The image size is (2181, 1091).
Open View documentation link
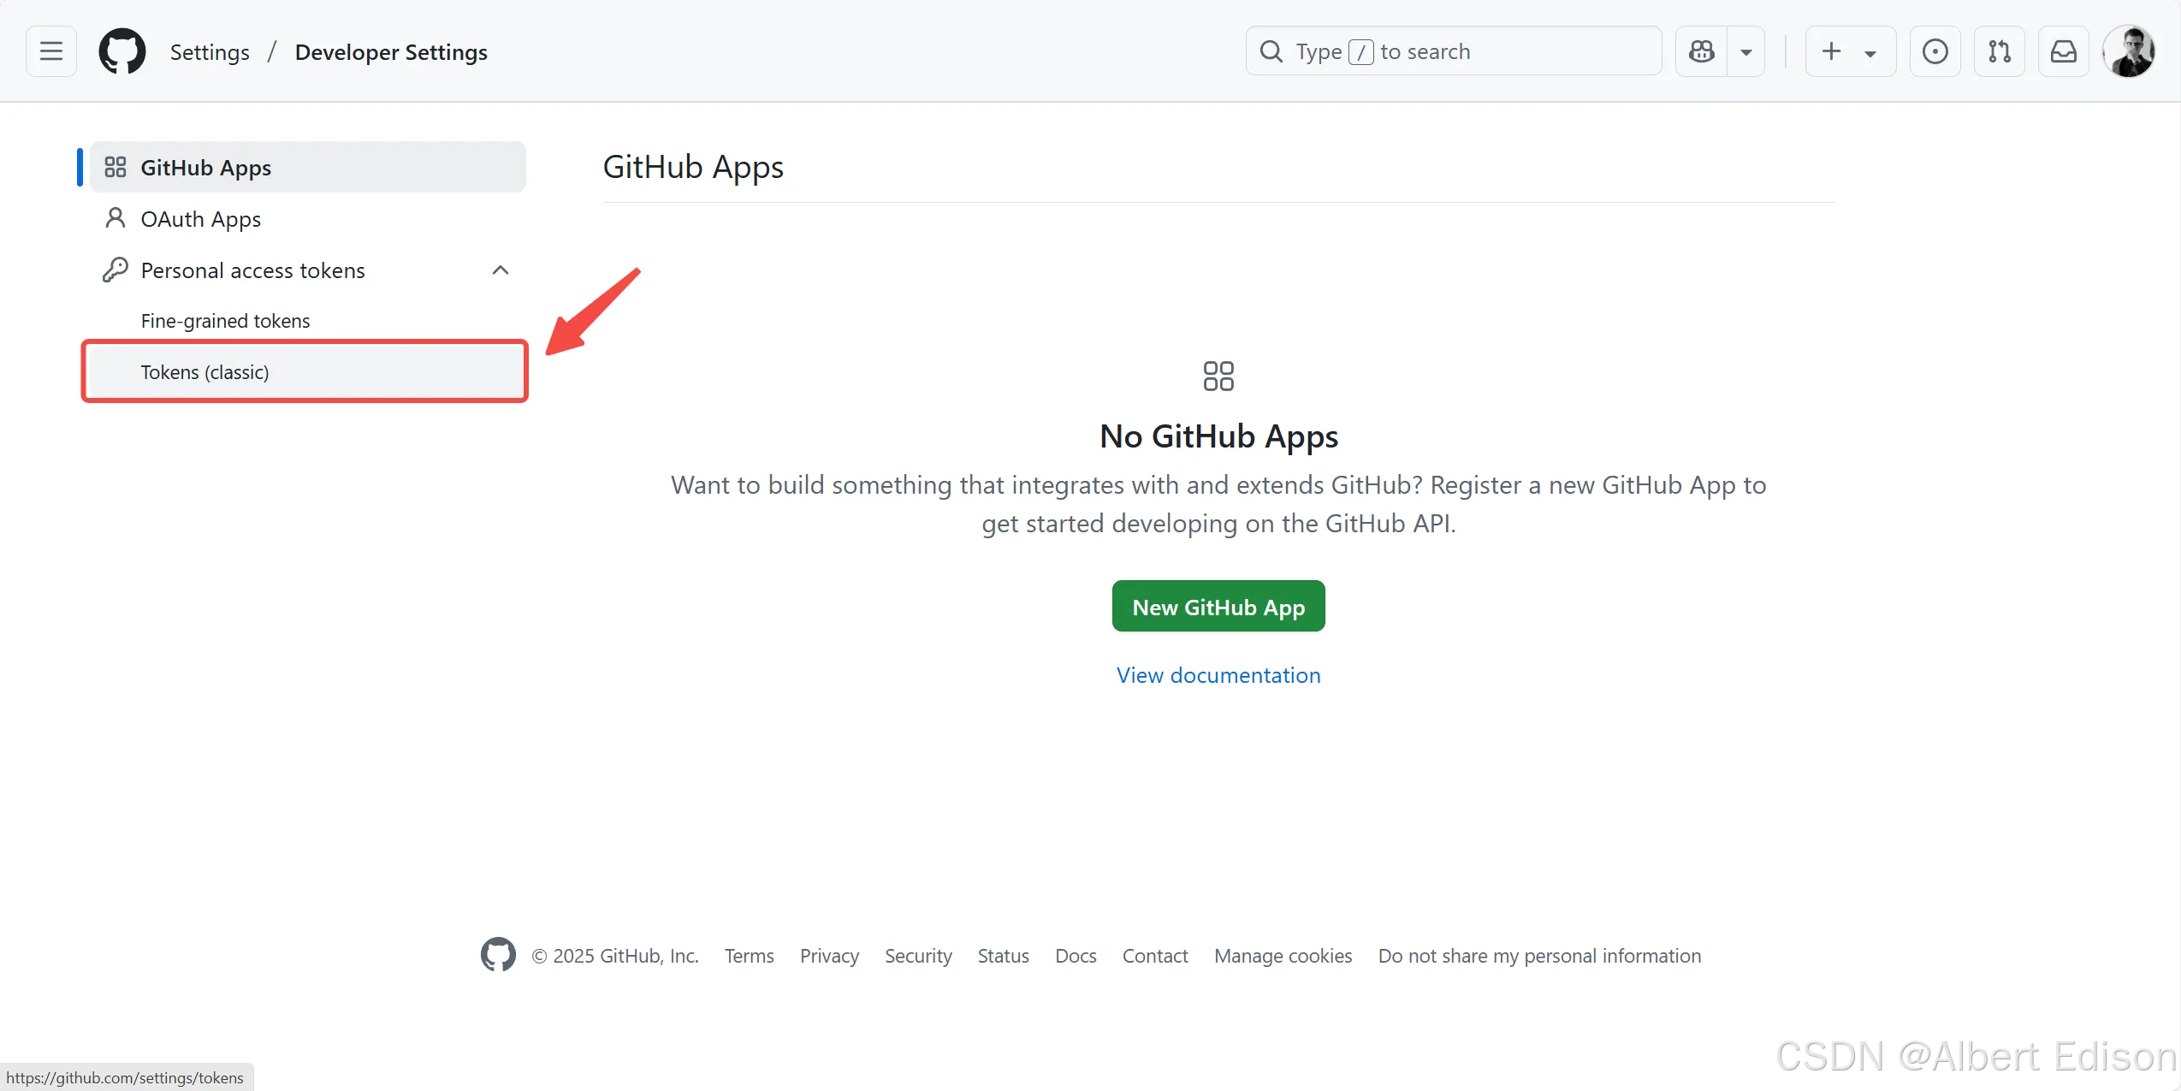(1218, 675)
